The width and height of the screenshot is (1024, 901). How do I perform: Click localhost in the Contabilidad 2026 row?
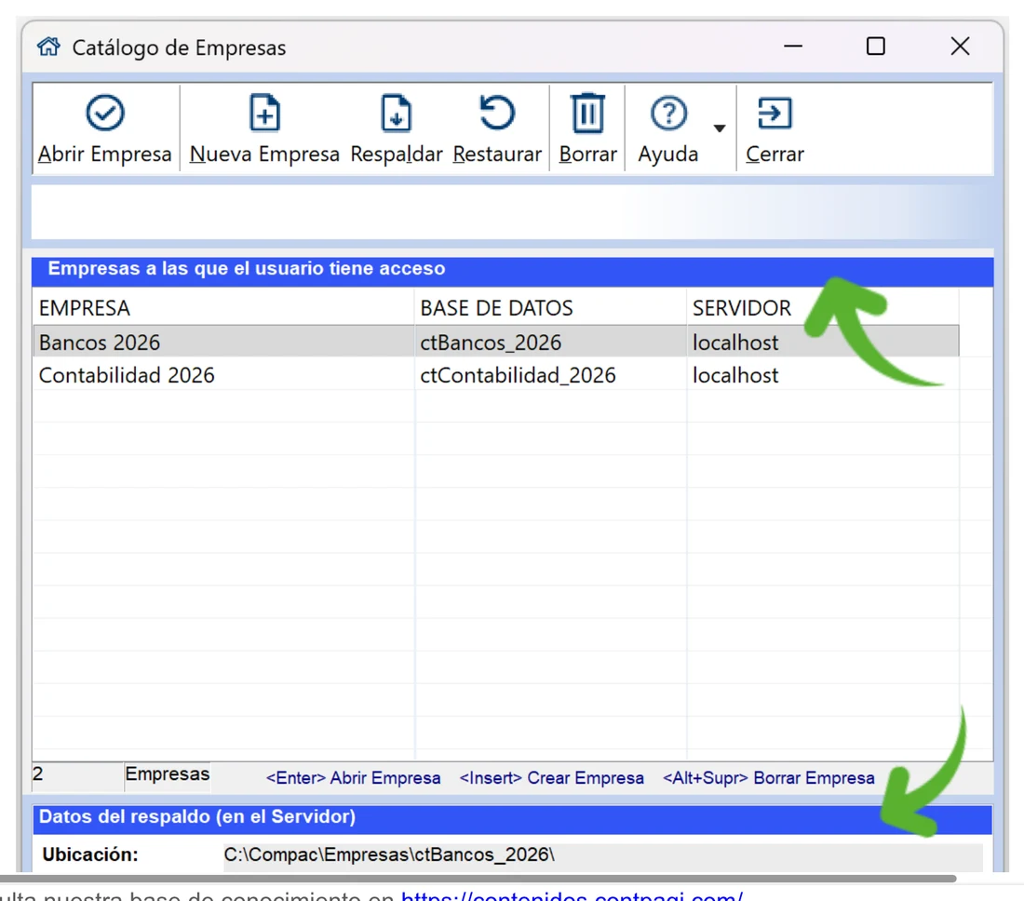tap(735, 375)
